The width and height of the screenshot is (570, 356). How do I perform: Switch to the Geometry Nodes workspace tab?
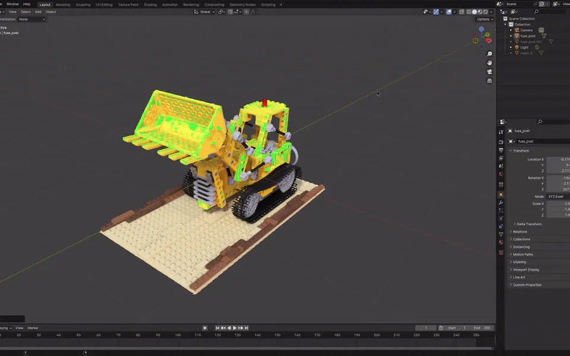click(242, 5)
